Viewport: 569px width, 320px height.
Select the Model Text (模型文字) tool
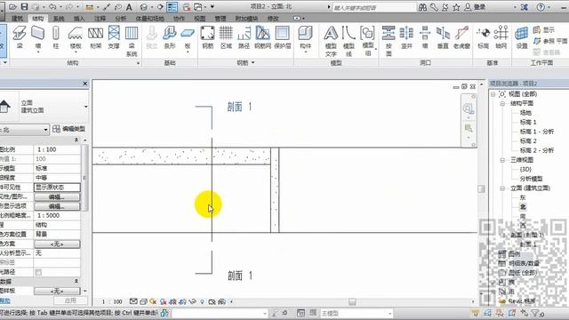tap(331, 42)
